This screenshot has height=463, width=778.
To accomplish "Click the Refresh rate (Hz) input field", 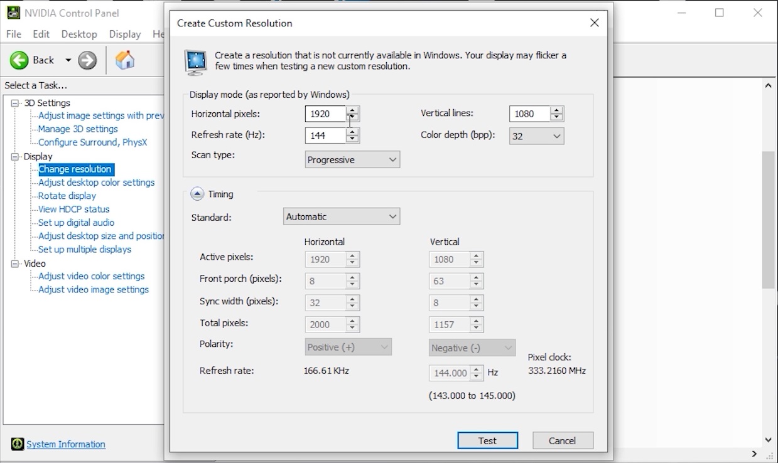I will tap(325, 135).
